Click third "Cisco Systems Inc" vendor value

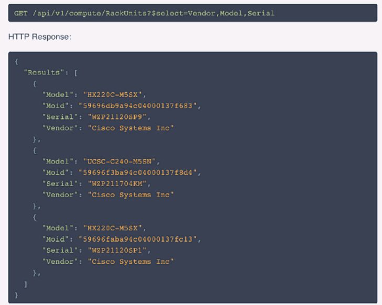point(131,262)
